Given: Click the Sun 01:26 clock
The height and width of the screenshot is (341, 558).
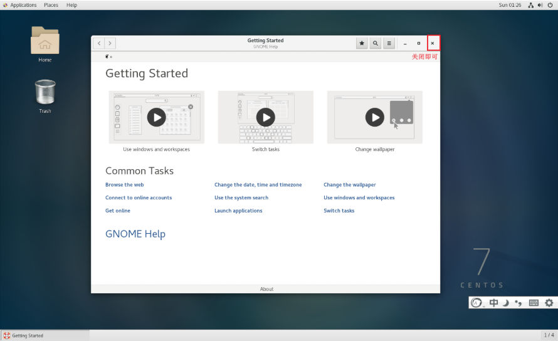Looking at the screenshot, I should [x=510, y=5].
